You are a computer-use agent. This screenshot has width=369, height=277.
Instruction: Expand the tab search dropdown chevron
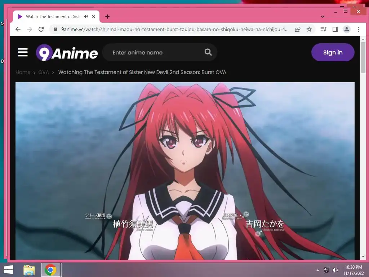(x=323, y=17)
